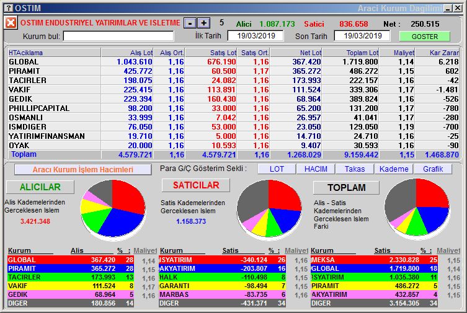Select the PIRAMIT row in top table
The image size is (467, 313).
pyautogui.click(x=233, y=71)
